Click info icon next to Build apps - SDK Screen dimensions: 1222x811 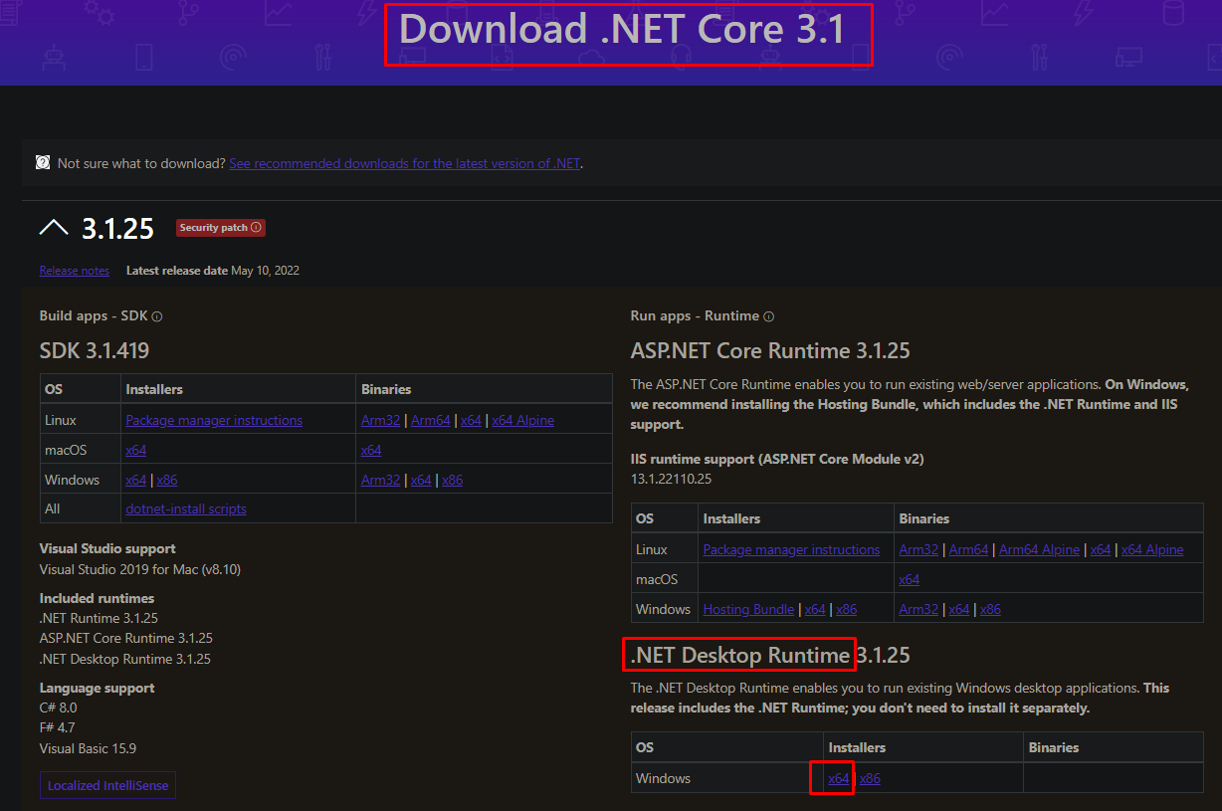click(x=157, y=316)
